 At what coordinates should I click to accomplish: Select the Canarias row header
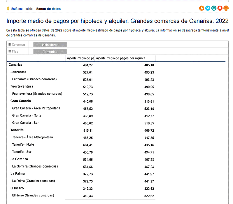pyautogui.click(x=15, y=64)
